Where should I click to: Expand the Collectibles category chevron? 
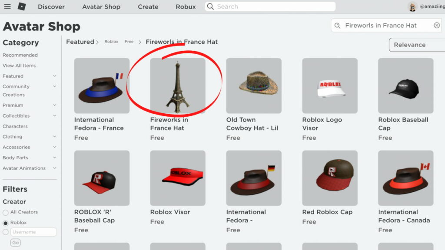click(55, 115)
